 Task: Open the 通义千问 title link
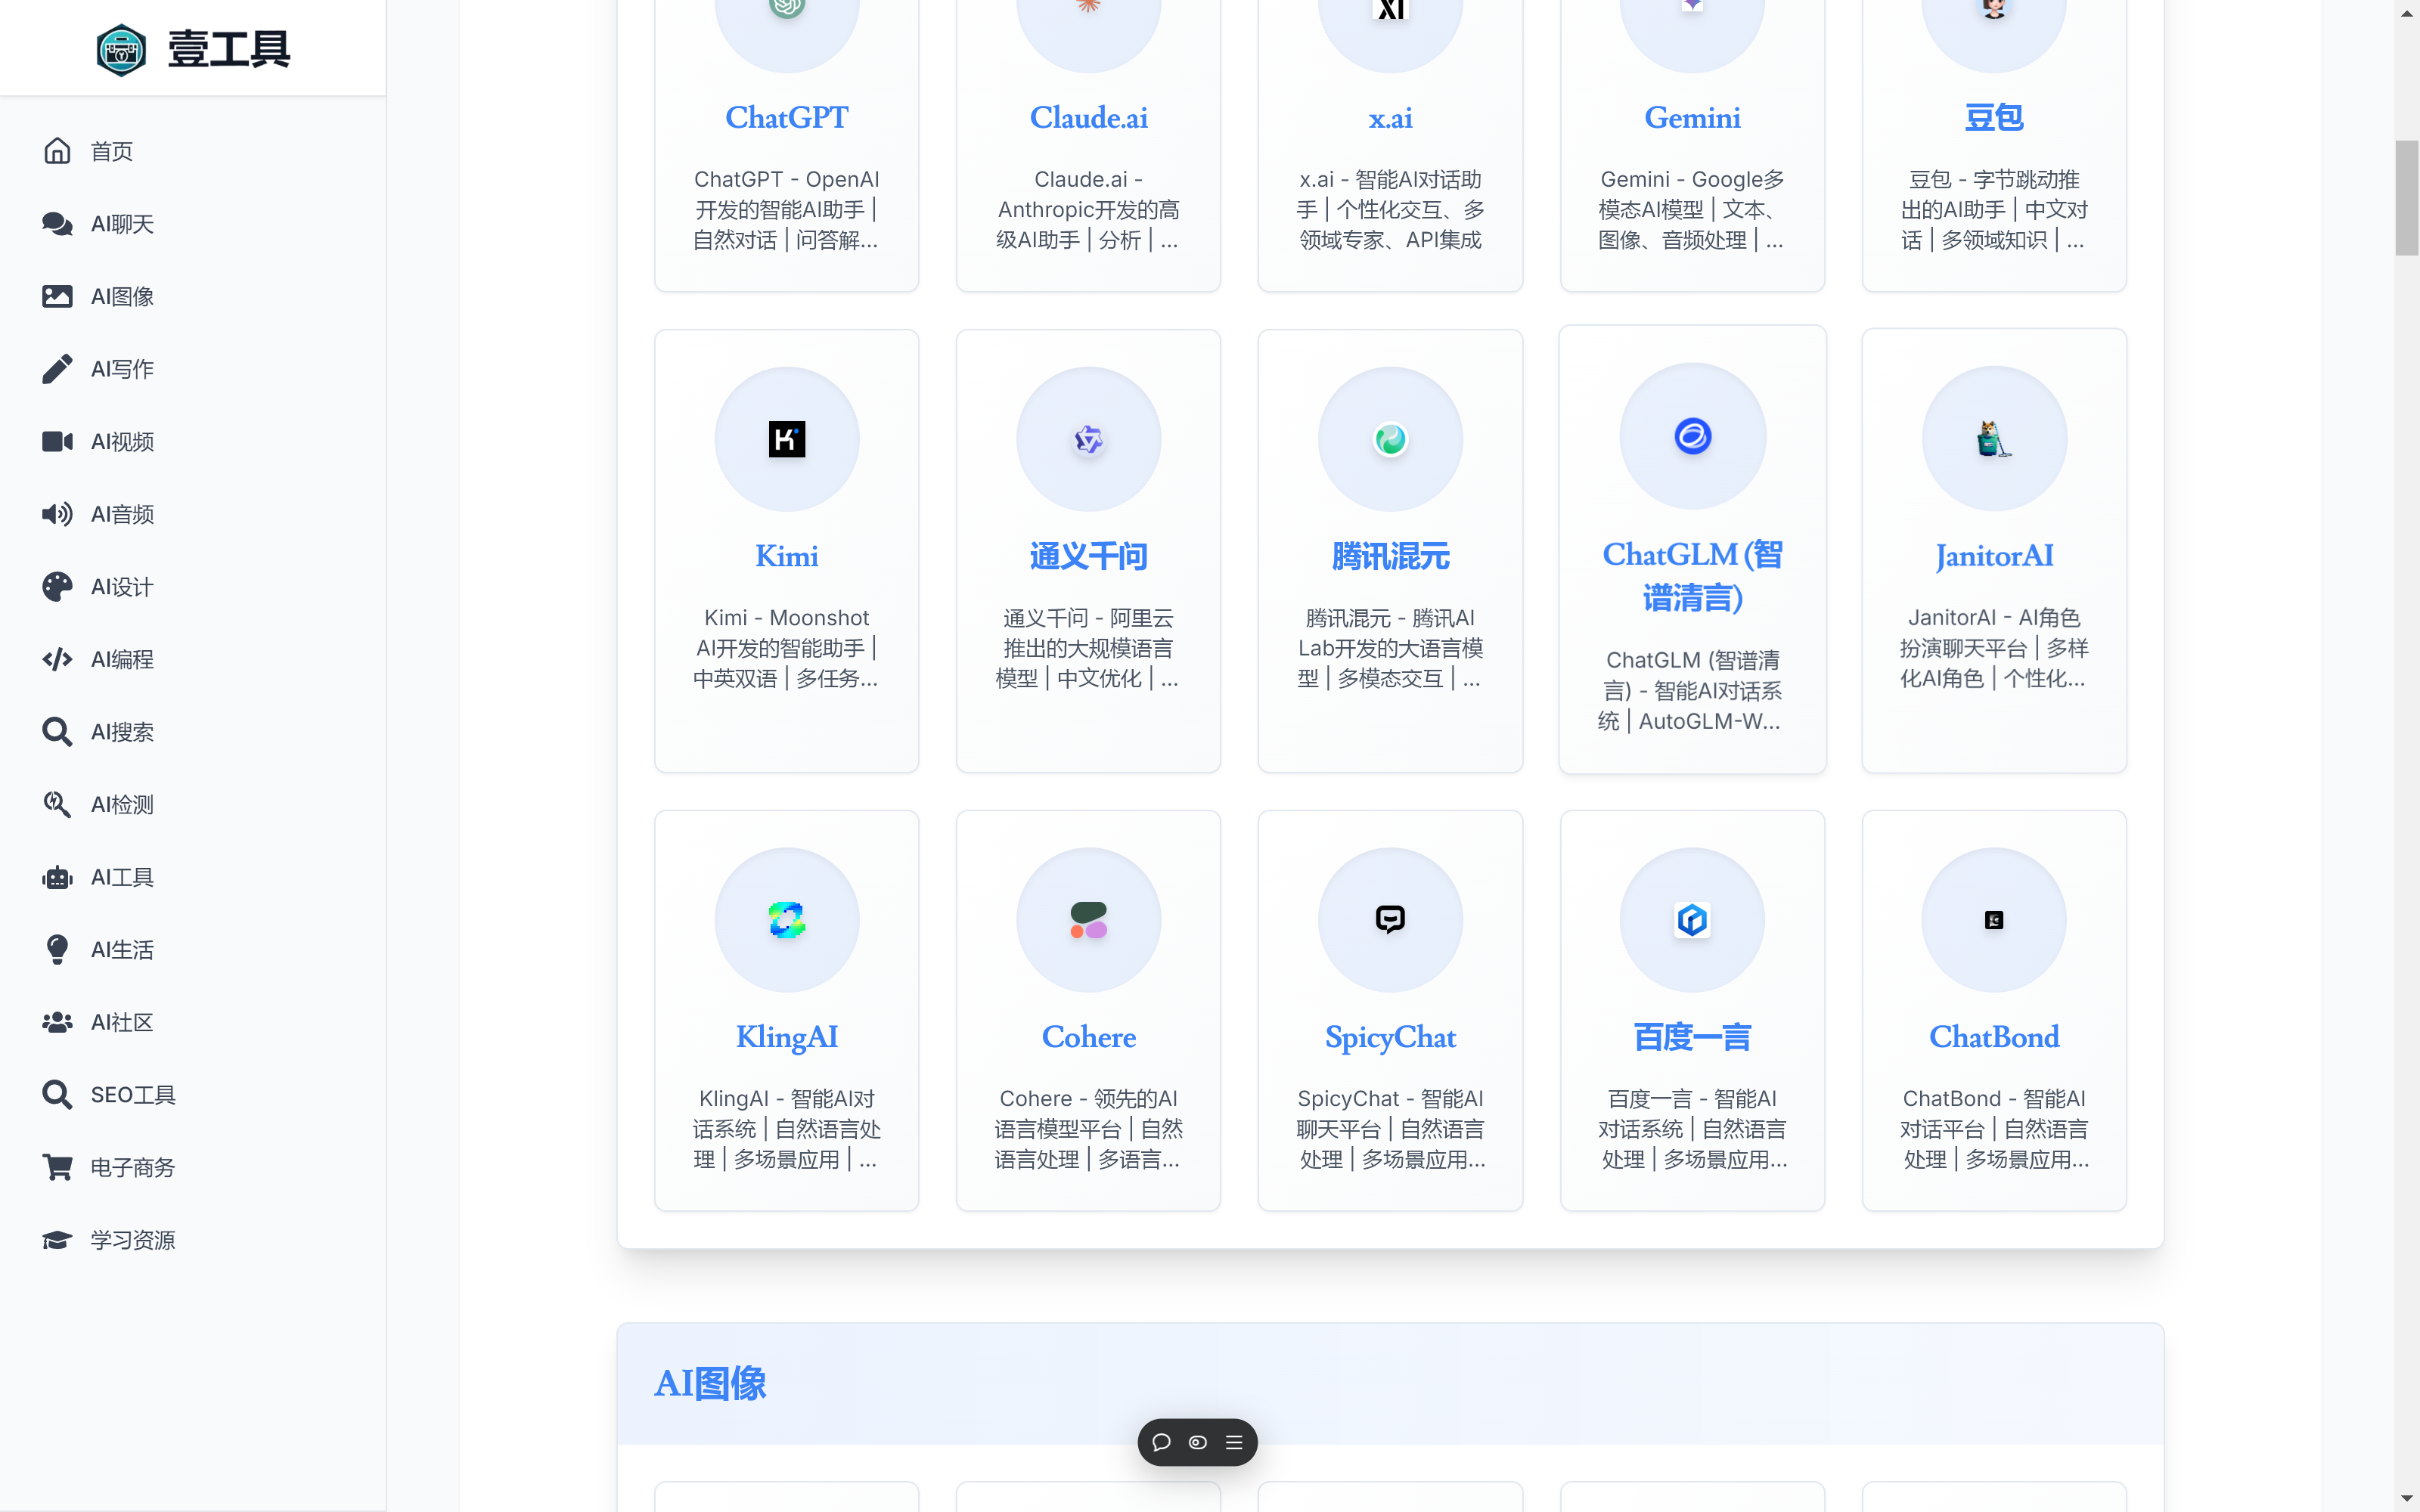(x=1088, y=556)
